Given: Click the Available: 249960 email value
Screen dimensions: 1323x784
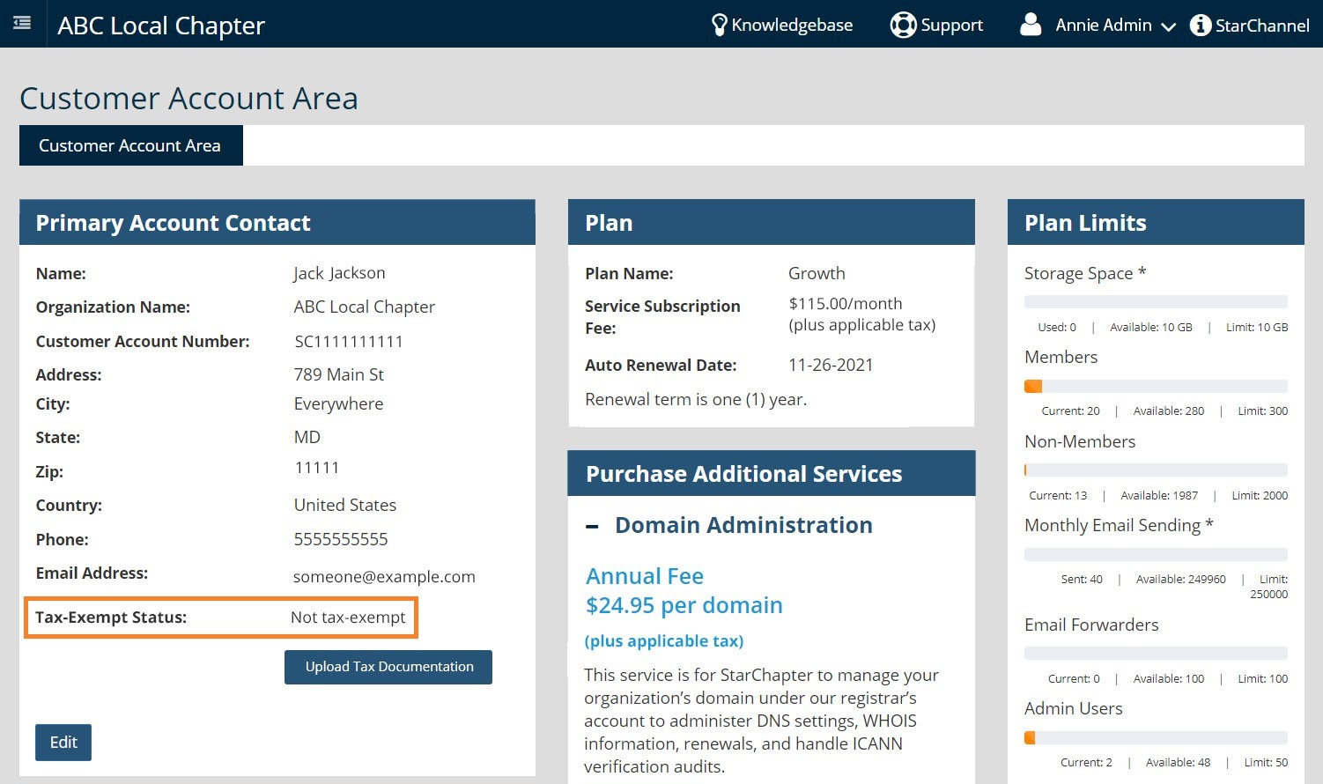Looking at the screenshot, I should coord(1181,580).
